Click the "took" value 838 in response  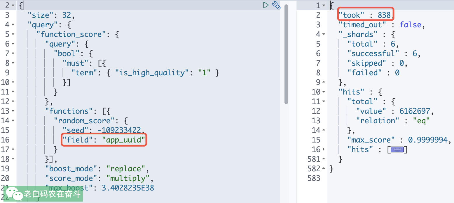coord(384,15)
